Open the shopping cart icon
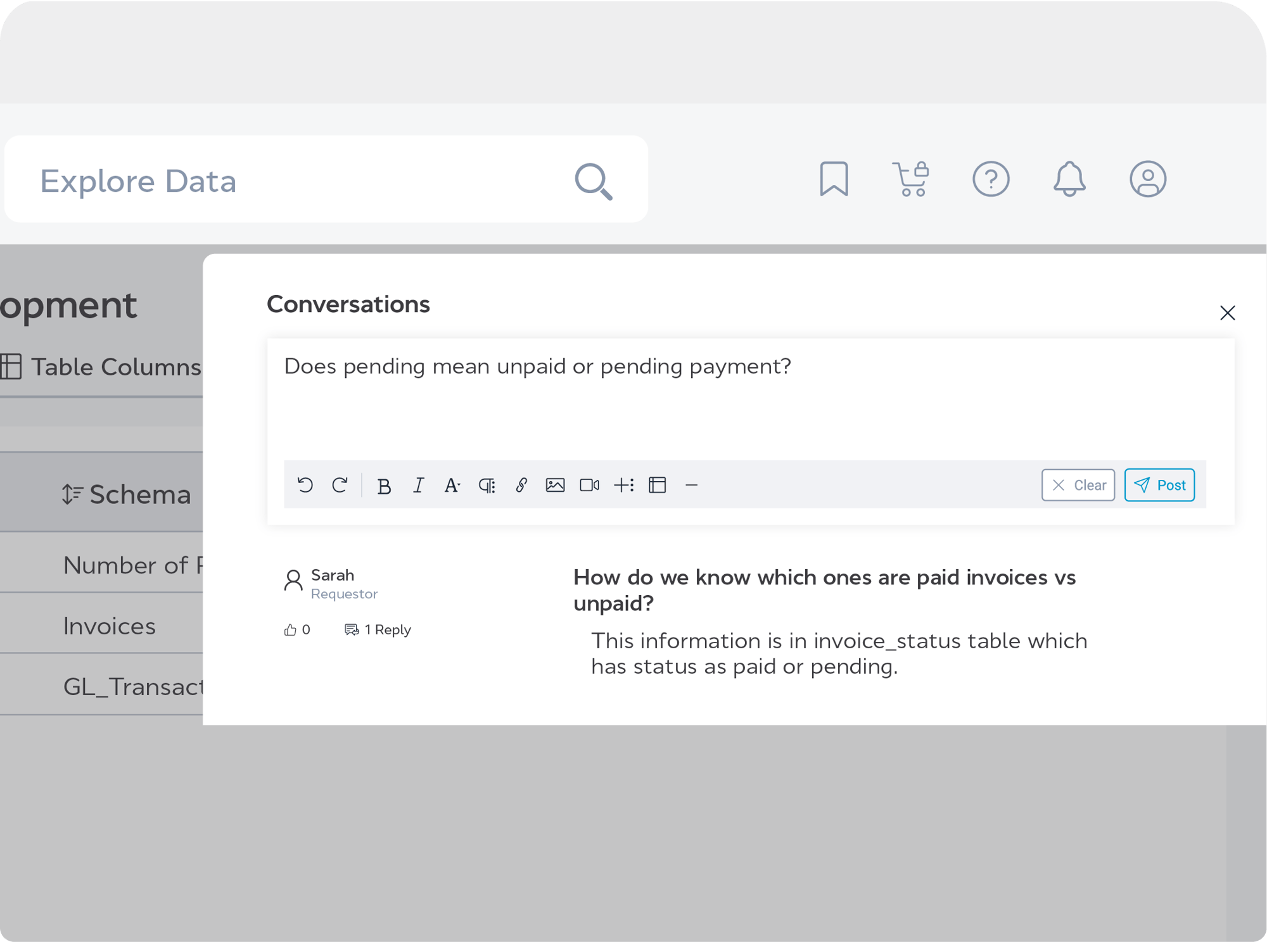This screenshot has width=1267, height=942. tap(911, 179)
